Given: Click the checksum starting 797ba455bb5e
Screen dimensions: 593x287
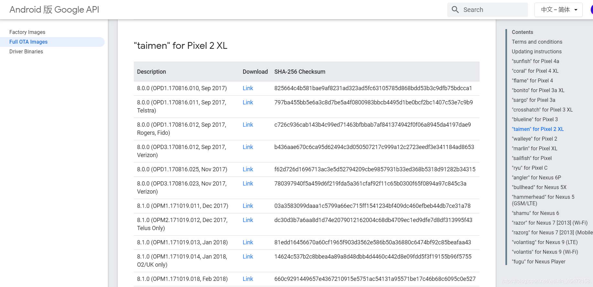Looking at the screenshot, I should click(374, 102).
